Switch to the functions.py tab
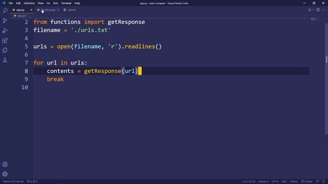Viewport: 328px width, 184px height. [x=48, y=10]
